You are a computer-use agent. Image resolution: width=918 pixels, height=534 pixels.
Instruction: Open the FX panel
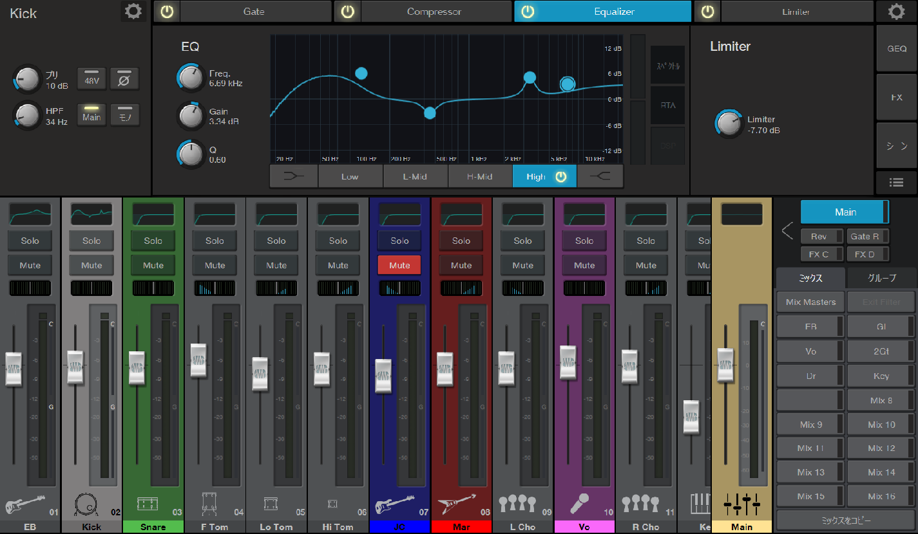point(896,97)
